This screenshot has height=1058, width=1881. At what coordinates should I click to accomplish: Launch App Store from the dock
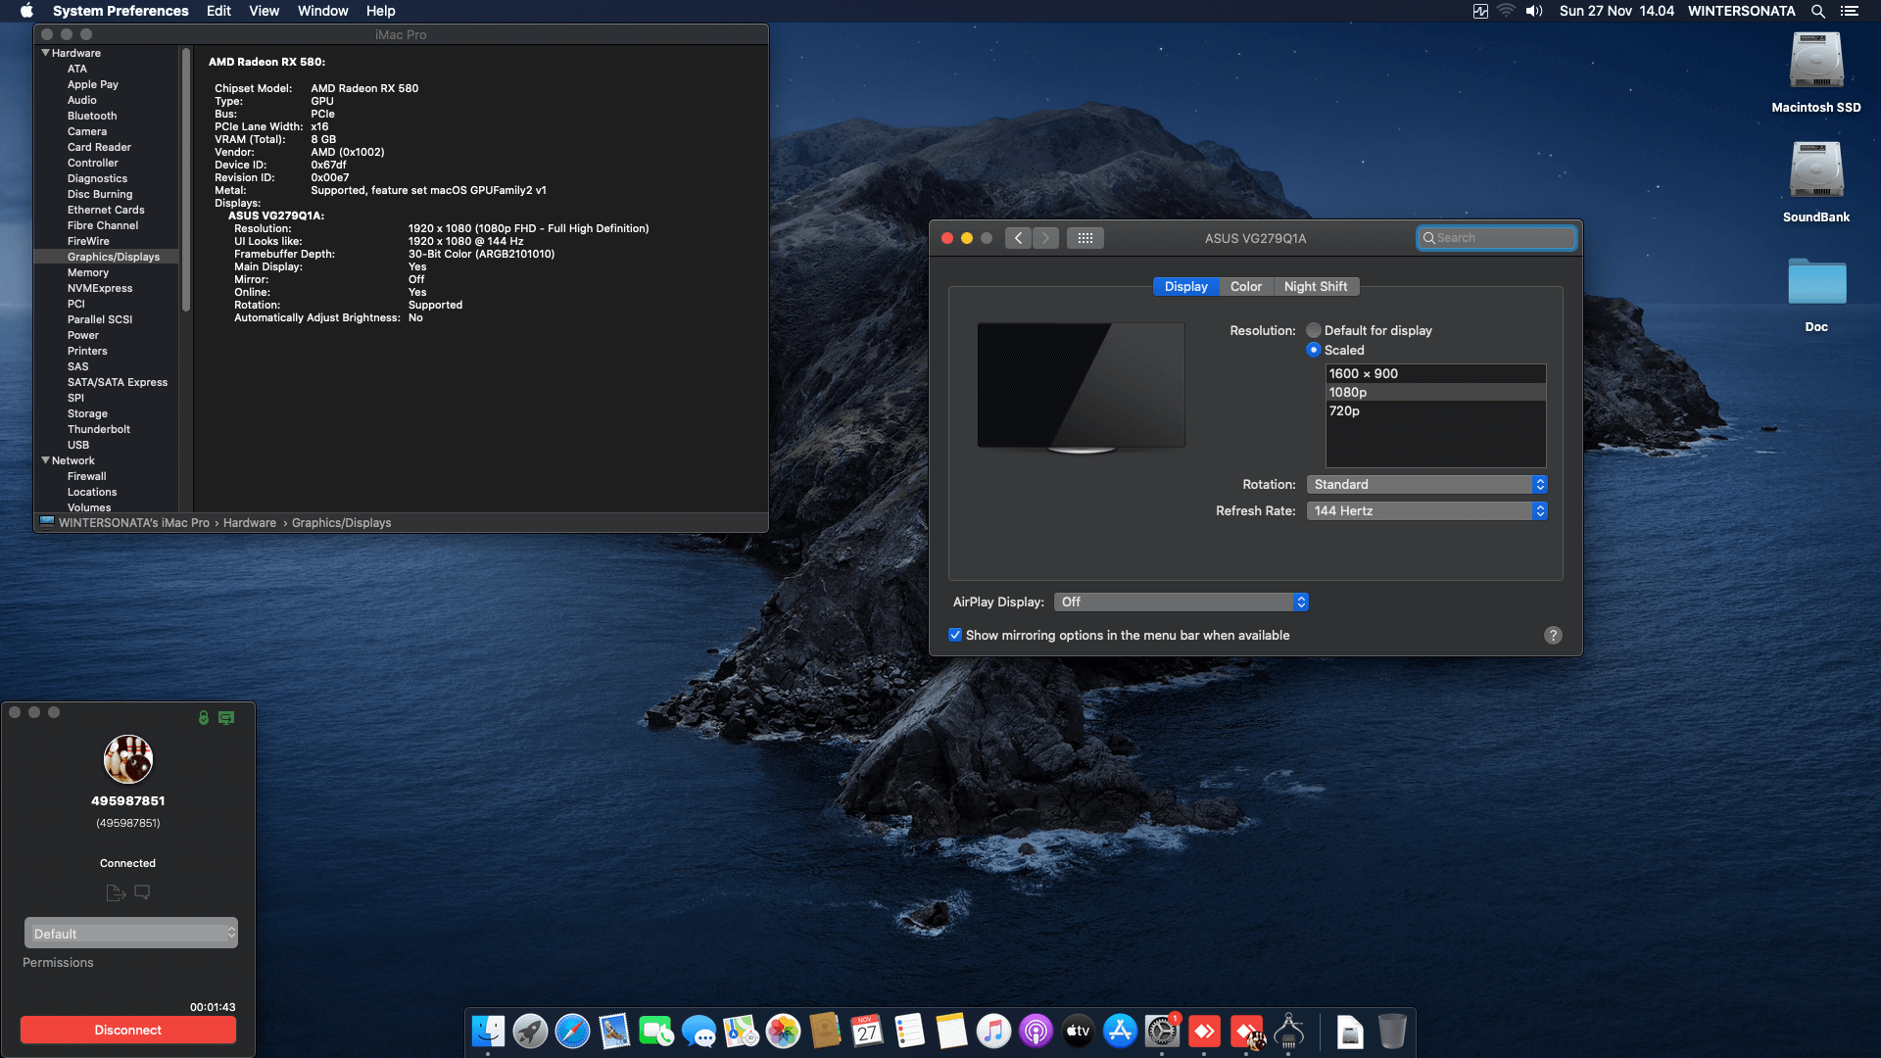coord(1119,1032)
